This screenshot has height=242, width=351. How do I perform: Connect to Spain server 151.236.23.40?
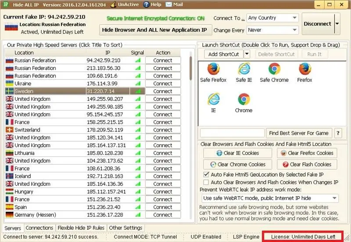[163, 207]
